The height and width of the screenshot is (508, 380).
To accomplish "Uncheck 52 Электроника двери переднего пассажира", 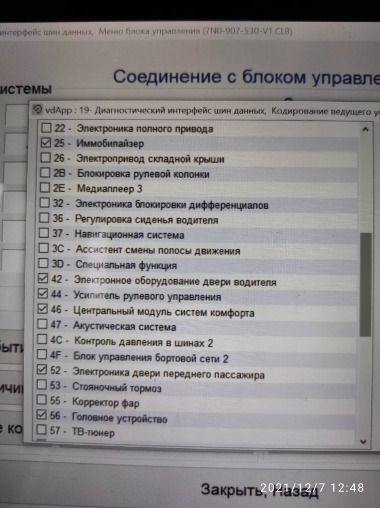I will coord(42,369).
